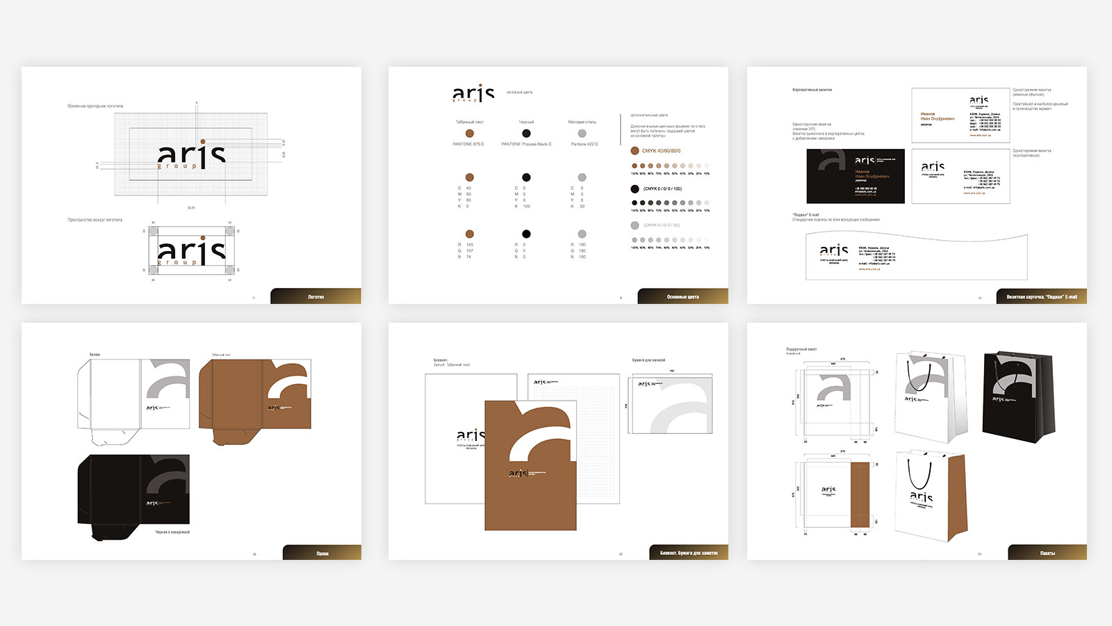Click 'Блокнот. Бумага для заметок' label
The width and height of the screenshot is (1112, 626).
click(x=689, y=553)
